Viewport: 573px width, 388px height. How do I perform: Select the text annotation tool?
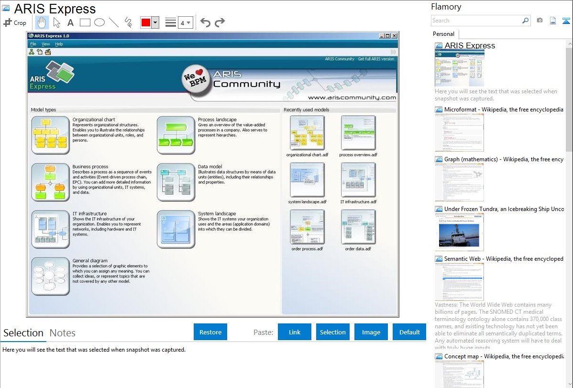tap(70, 22)
